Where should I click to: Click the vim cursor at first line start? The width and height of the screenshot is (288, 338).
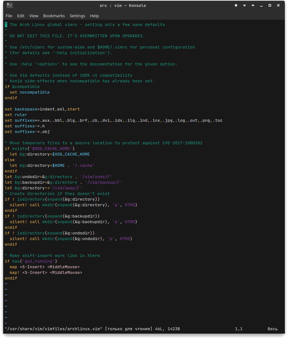pos(6,25)
